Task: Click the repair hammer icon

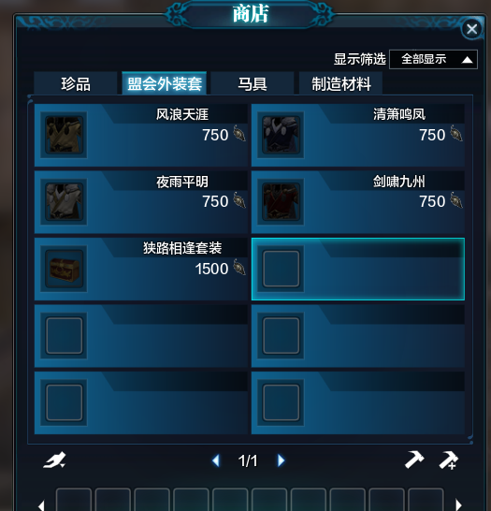Action: (x=414, y=460)
